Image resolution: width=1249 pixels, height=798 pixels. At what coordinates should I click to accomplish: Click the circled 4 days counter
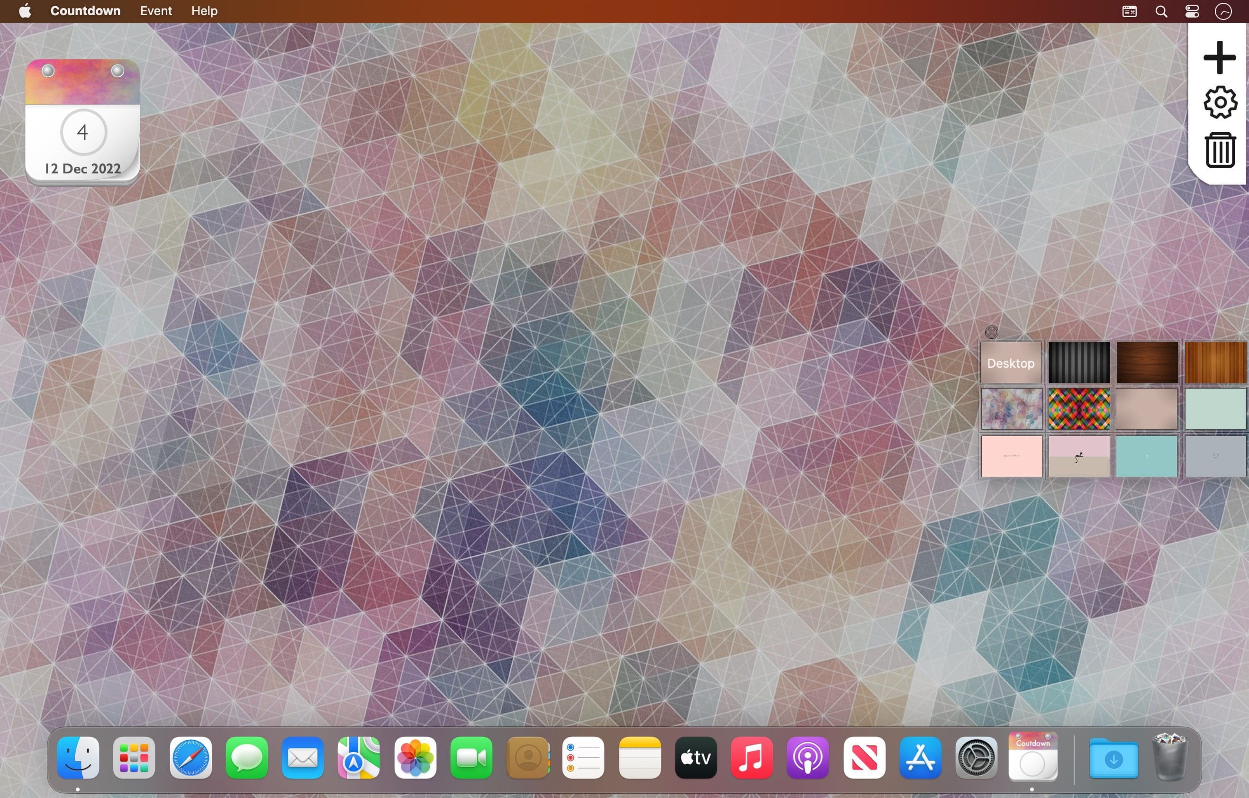pos(83,132)
